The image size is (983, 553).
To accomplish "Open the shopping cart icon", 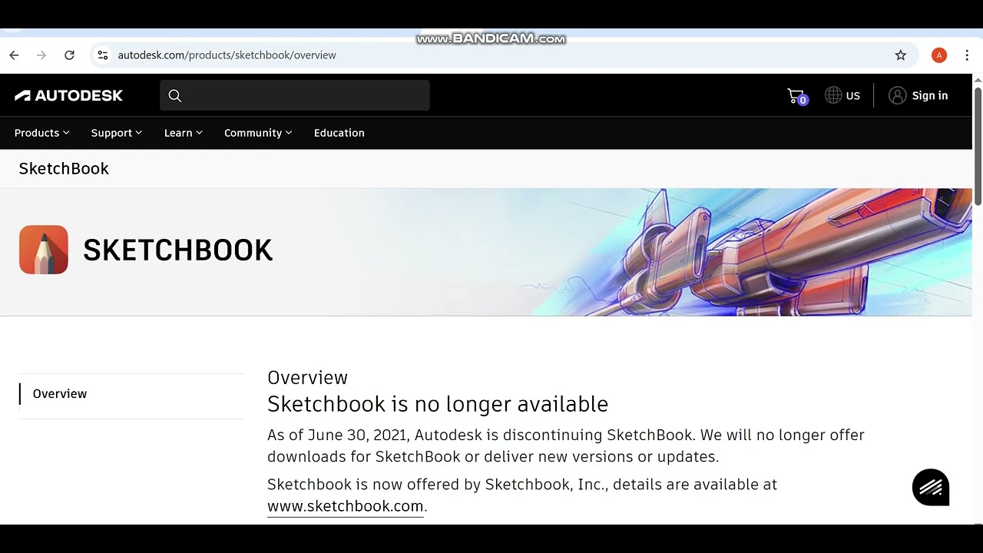I will click(x=797, y=96).
